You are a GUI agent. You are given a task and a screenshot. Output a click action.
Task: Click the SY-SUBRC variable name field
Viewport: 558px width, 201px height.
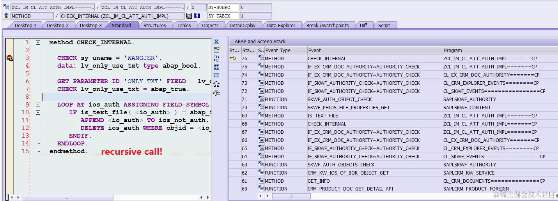(223, 7)
